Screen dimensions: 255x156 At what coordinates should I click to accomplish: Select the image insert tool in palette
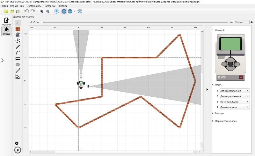coord(18,77)
